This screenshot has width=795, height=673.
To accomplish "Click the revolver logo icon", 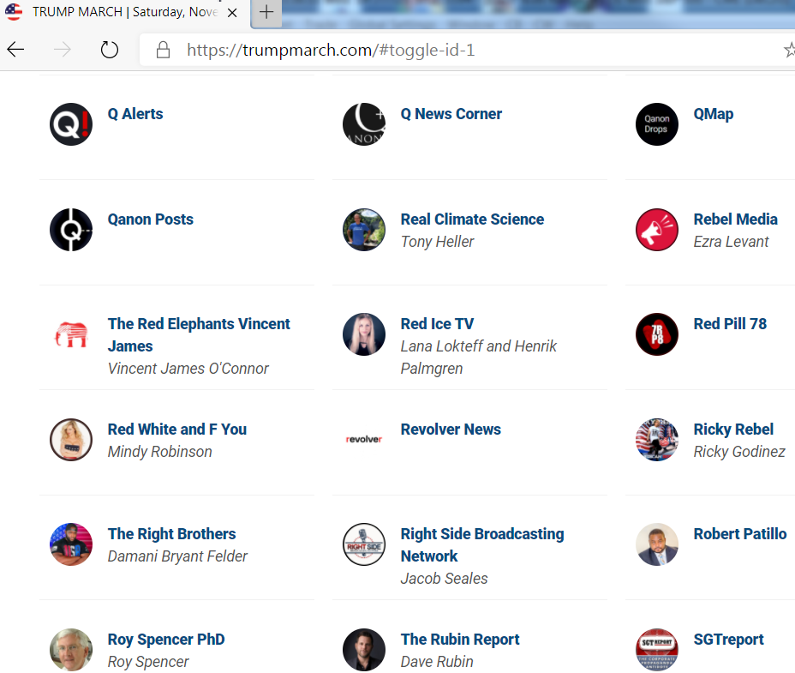I will point(364,440).
